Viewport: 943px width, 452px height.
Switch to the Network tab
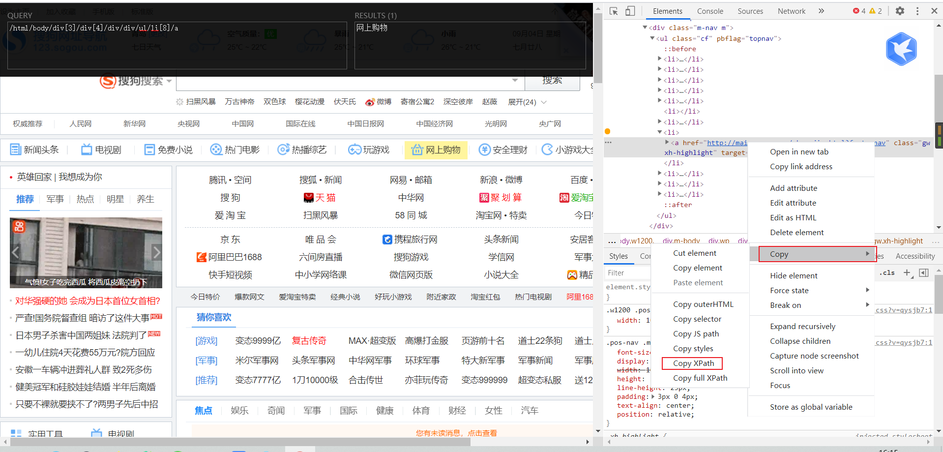791,11
